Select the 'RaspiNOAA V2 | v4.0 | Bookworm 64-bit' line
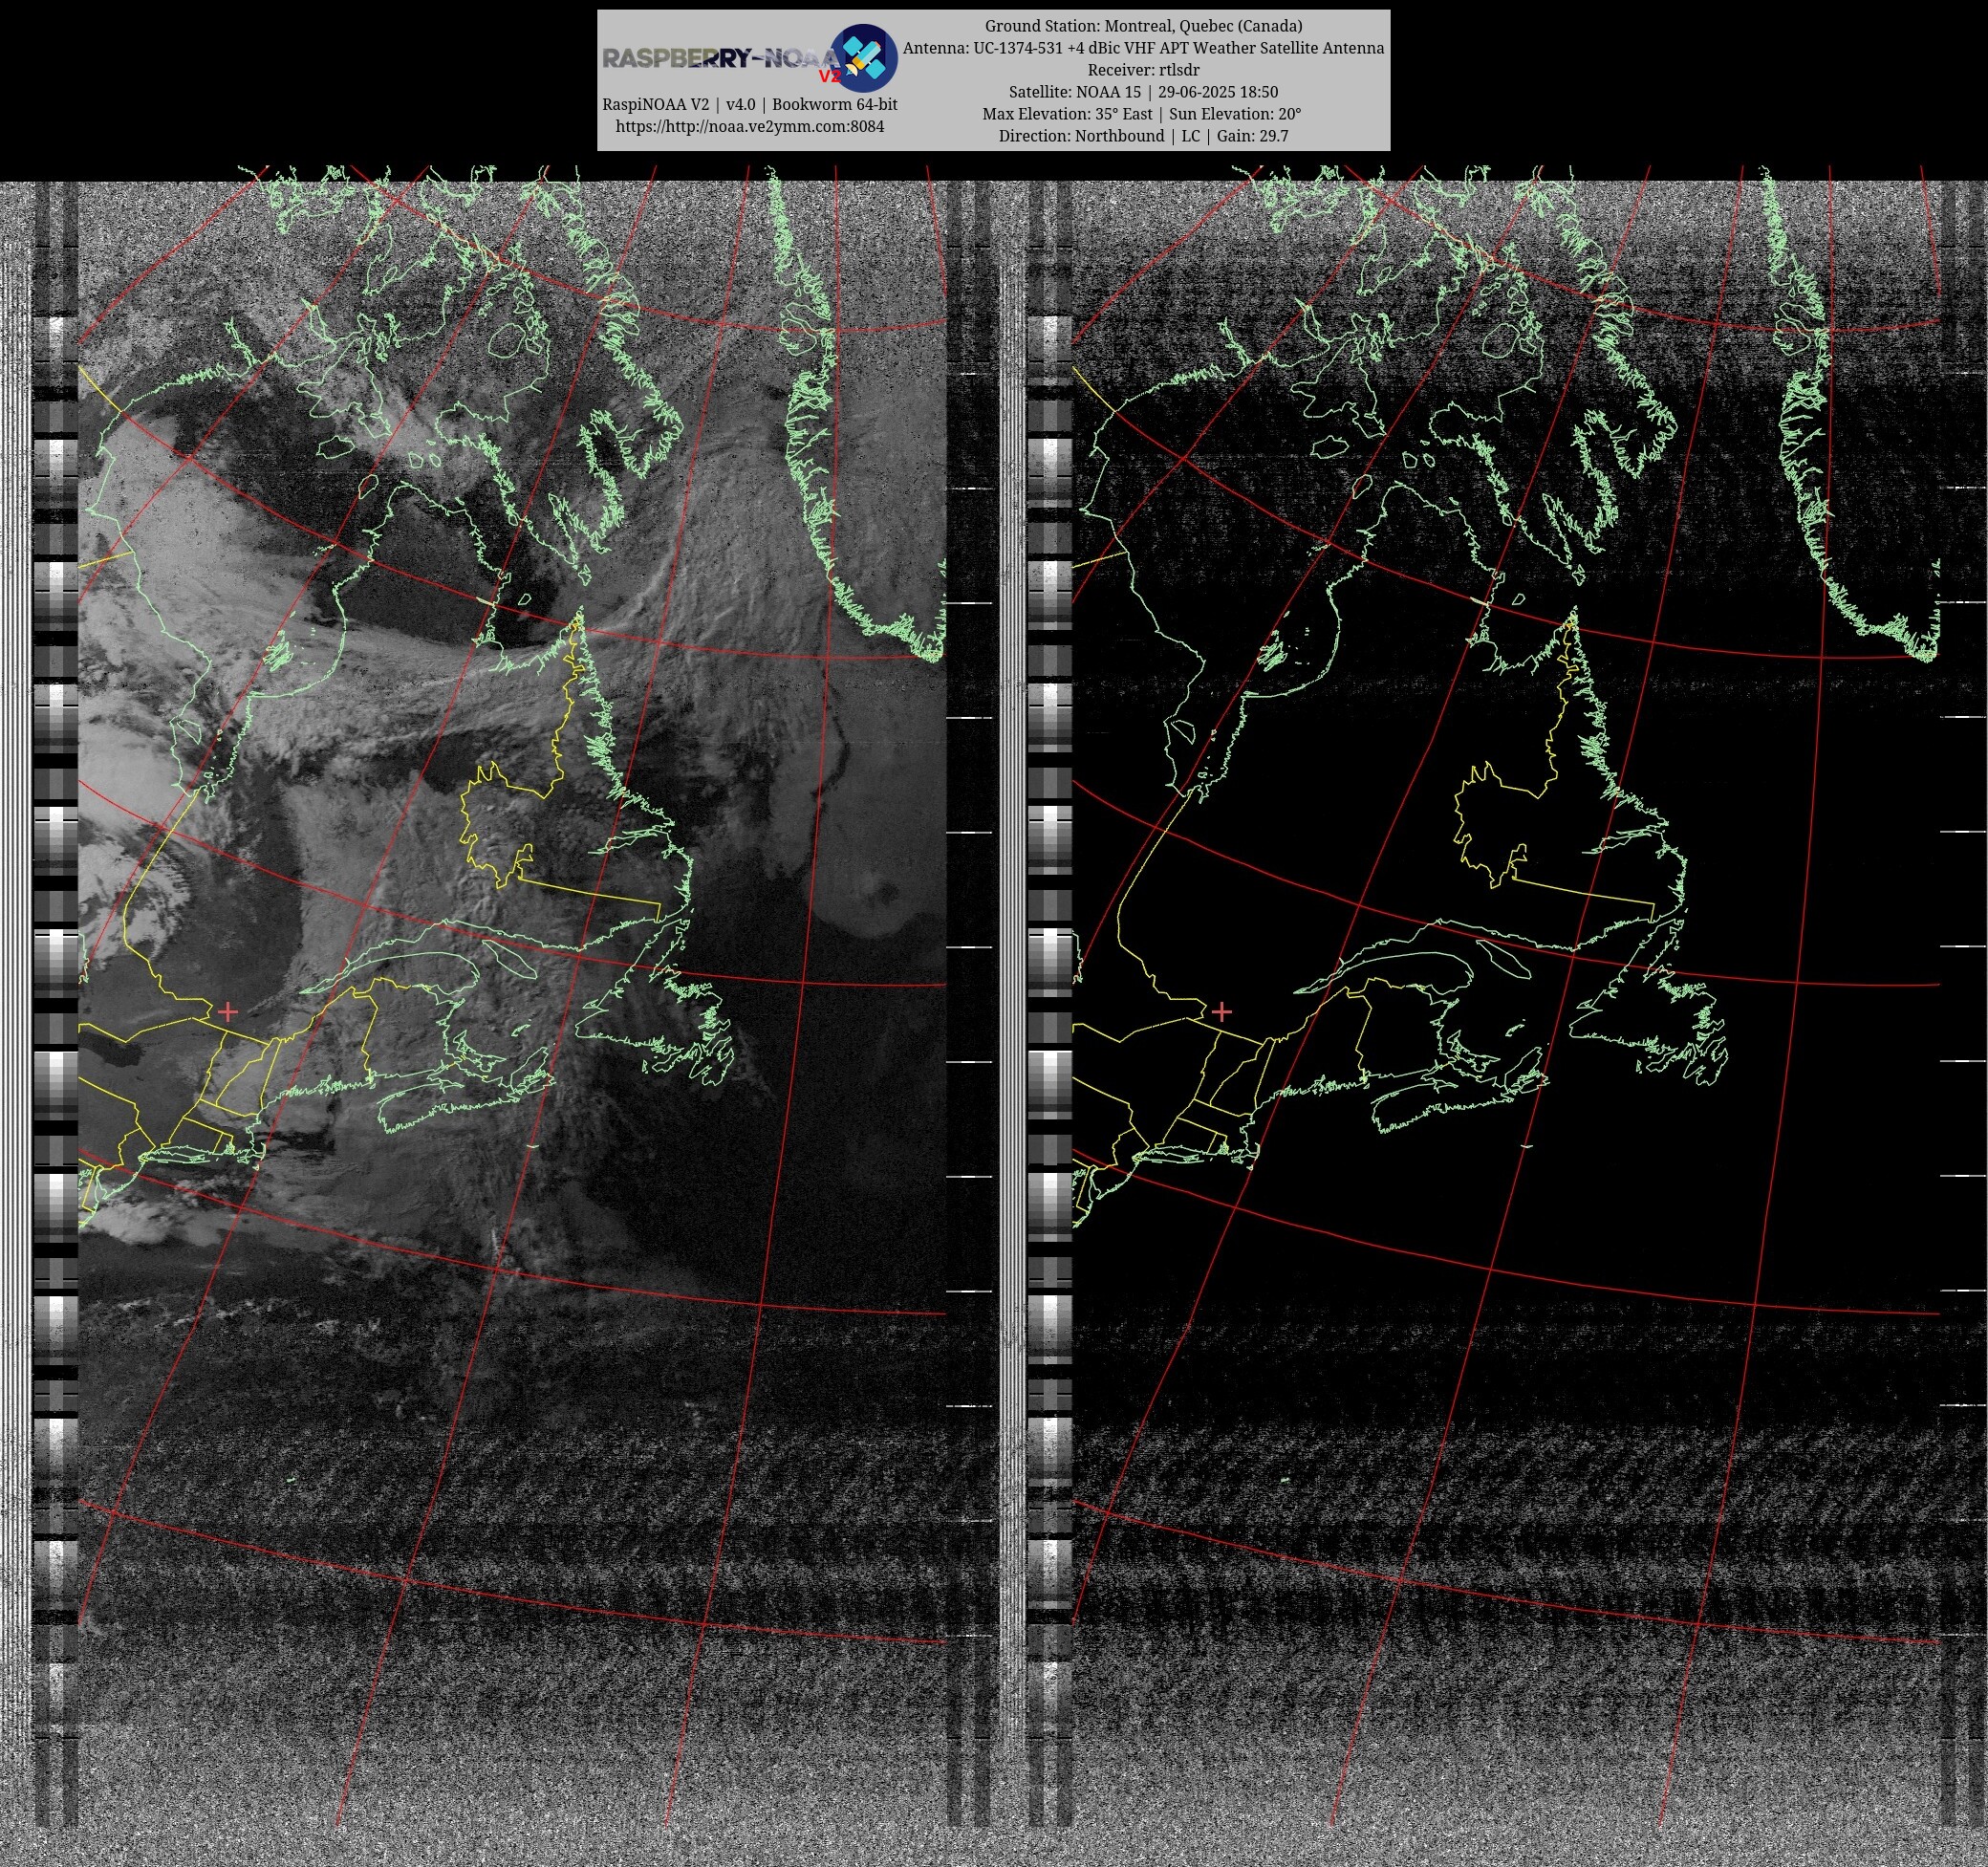The image size is (1988, 1867). (x=749, y=105)
